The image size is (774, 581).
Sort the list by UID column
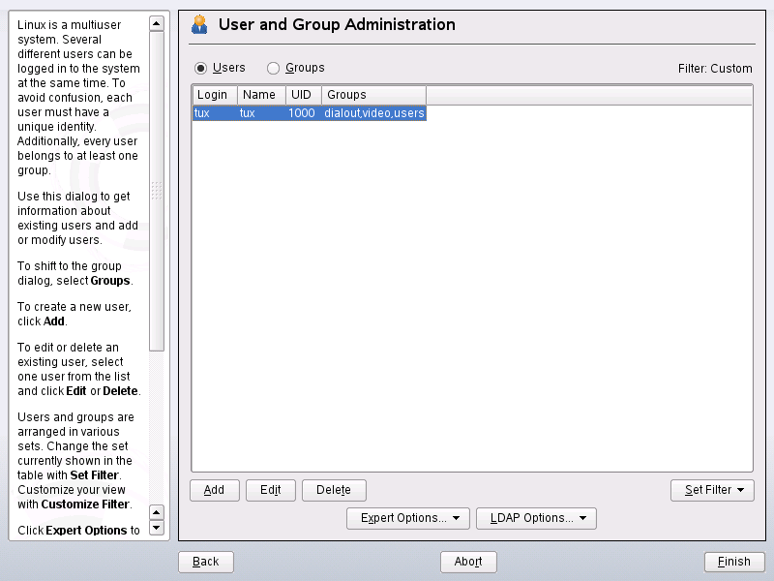303,95
